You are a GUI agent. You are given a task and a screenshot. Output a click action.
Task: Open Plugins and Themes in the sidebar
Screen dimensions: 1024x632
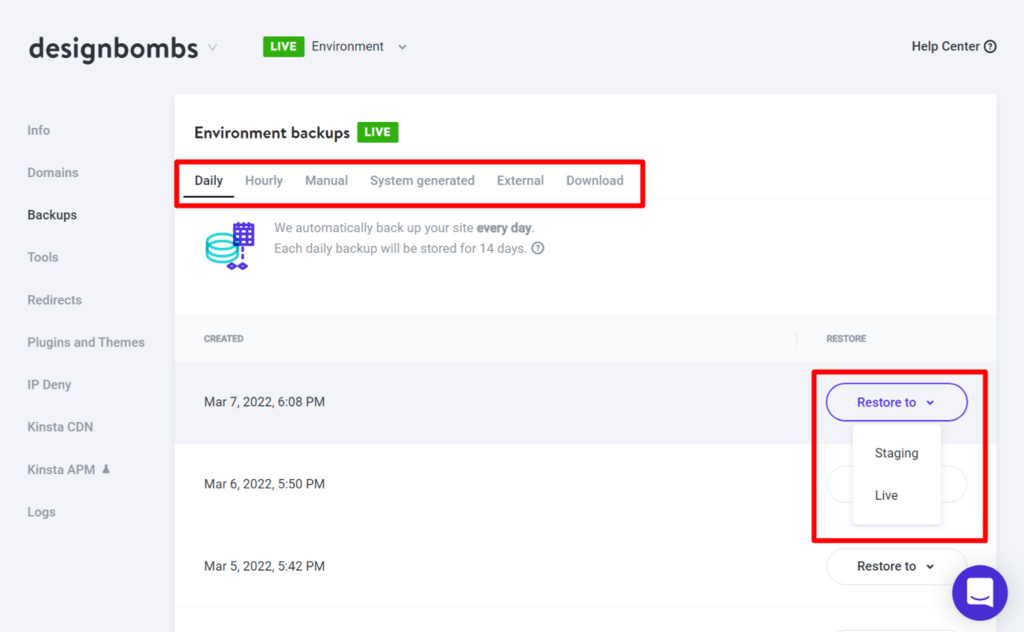click(x=86, y=342)
